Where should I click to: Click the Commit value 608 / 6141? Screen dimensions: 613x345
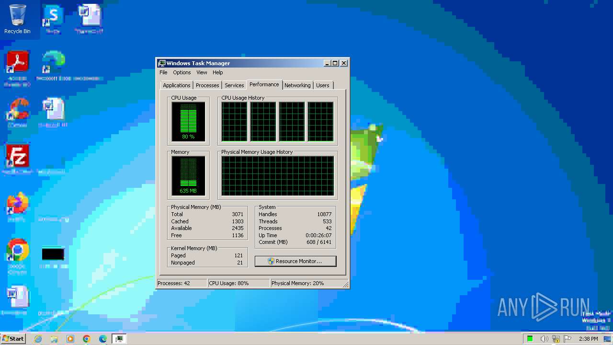point(319,242)
